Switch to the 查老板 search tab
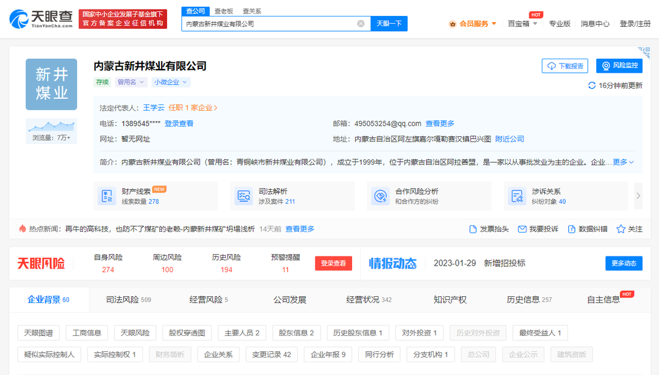This screenshot has height=375, width=659. point(224,10)
